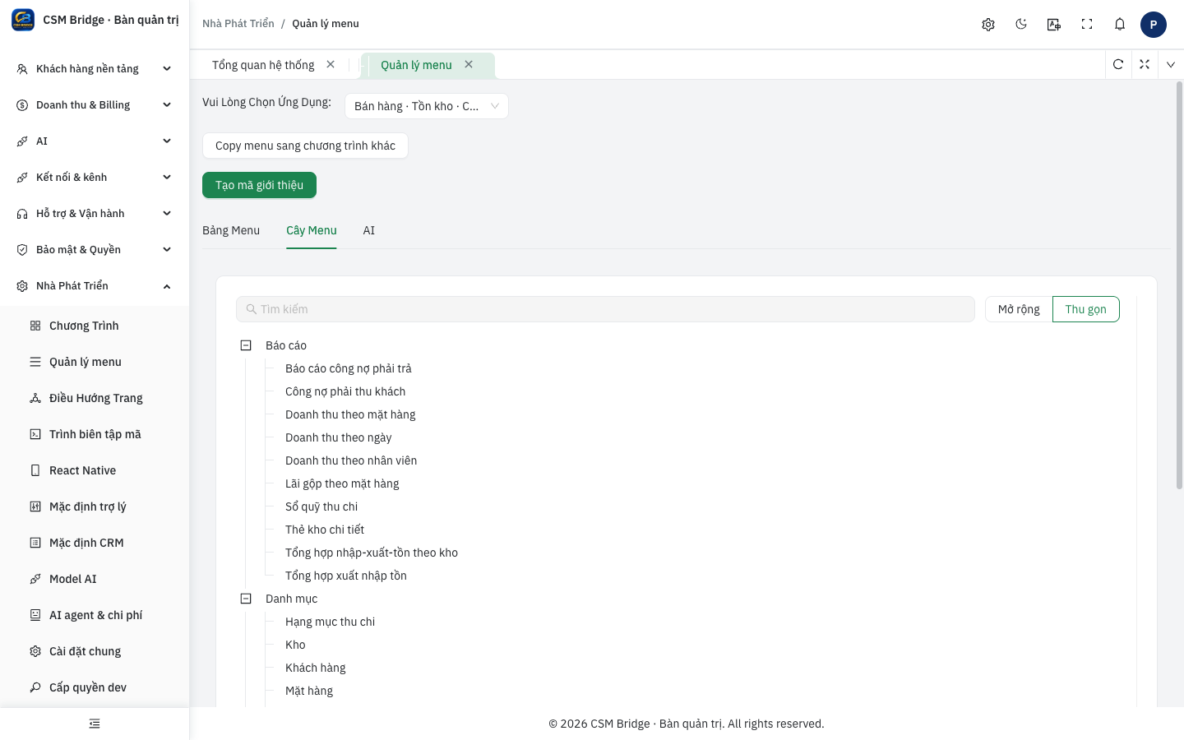Screen dimensions: 1184x740
Task: Click Tạo mã giới thiệu button
Action: click(259, 185)
